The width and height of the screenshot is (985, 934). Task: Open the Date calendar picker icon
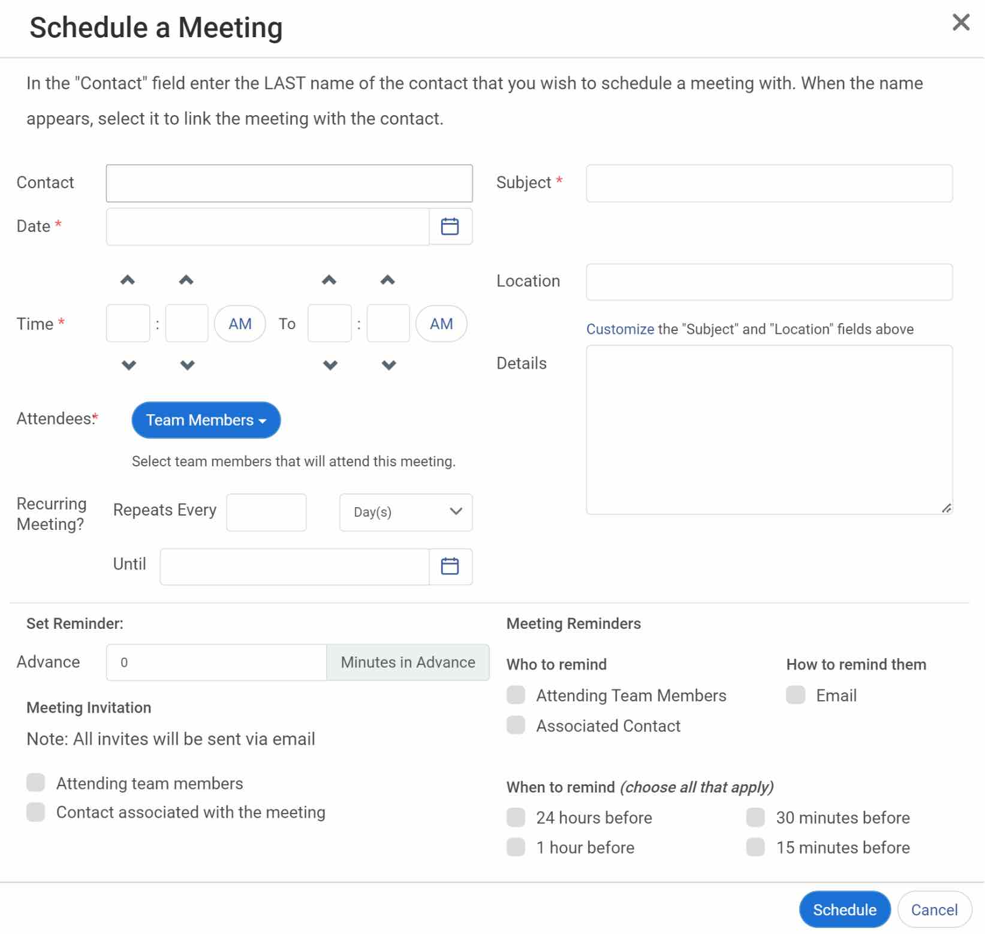[450, 227]
